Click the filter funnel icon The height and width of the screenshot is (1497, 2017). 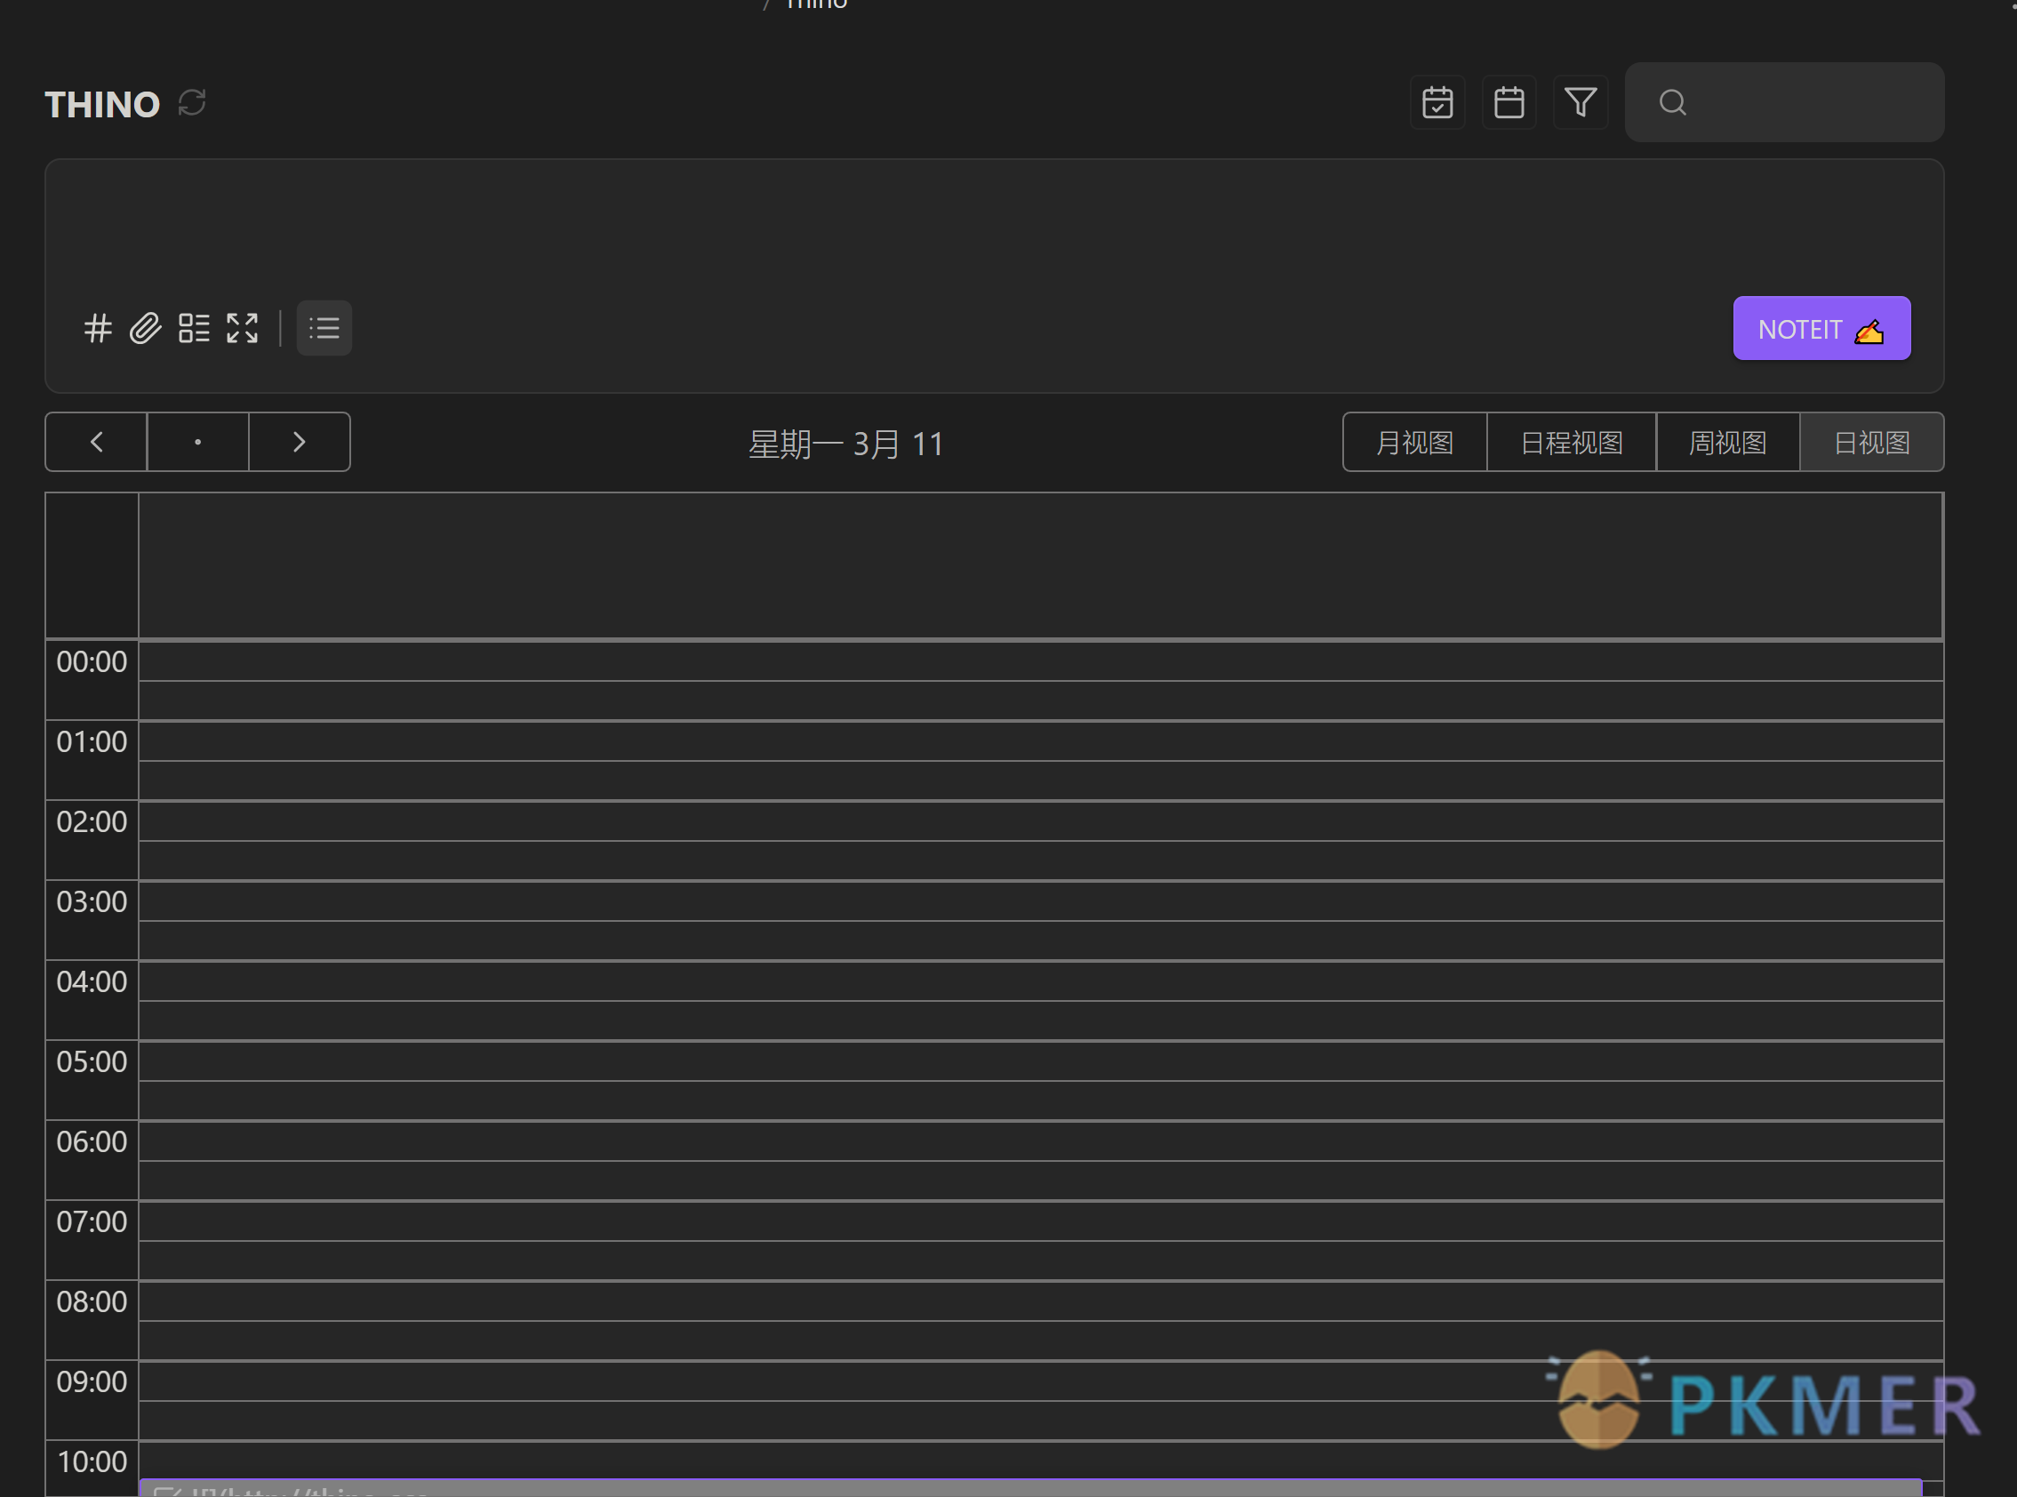(x=1580, y=102)
